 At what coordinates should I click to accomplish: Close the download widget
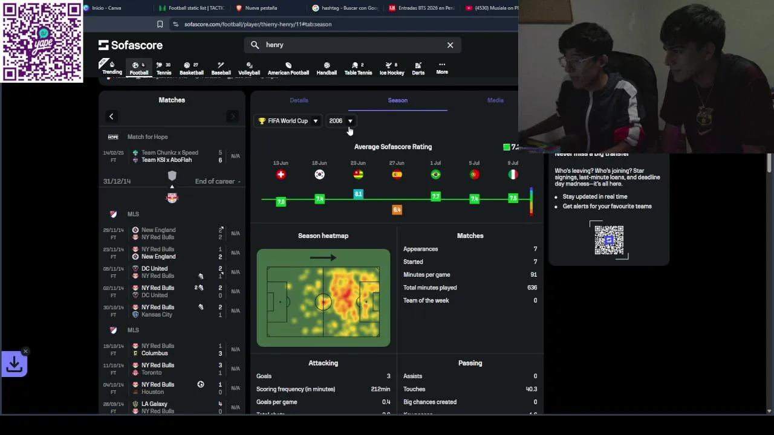pos(25,351)
